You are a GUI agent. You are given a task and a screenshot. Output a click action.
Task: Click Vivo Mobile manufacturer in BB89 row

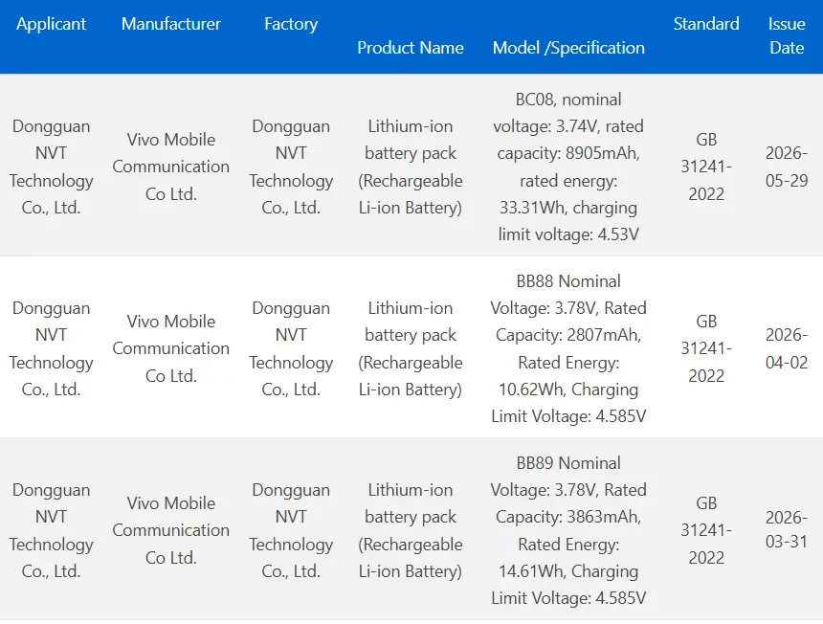click(x=171, y=530)
